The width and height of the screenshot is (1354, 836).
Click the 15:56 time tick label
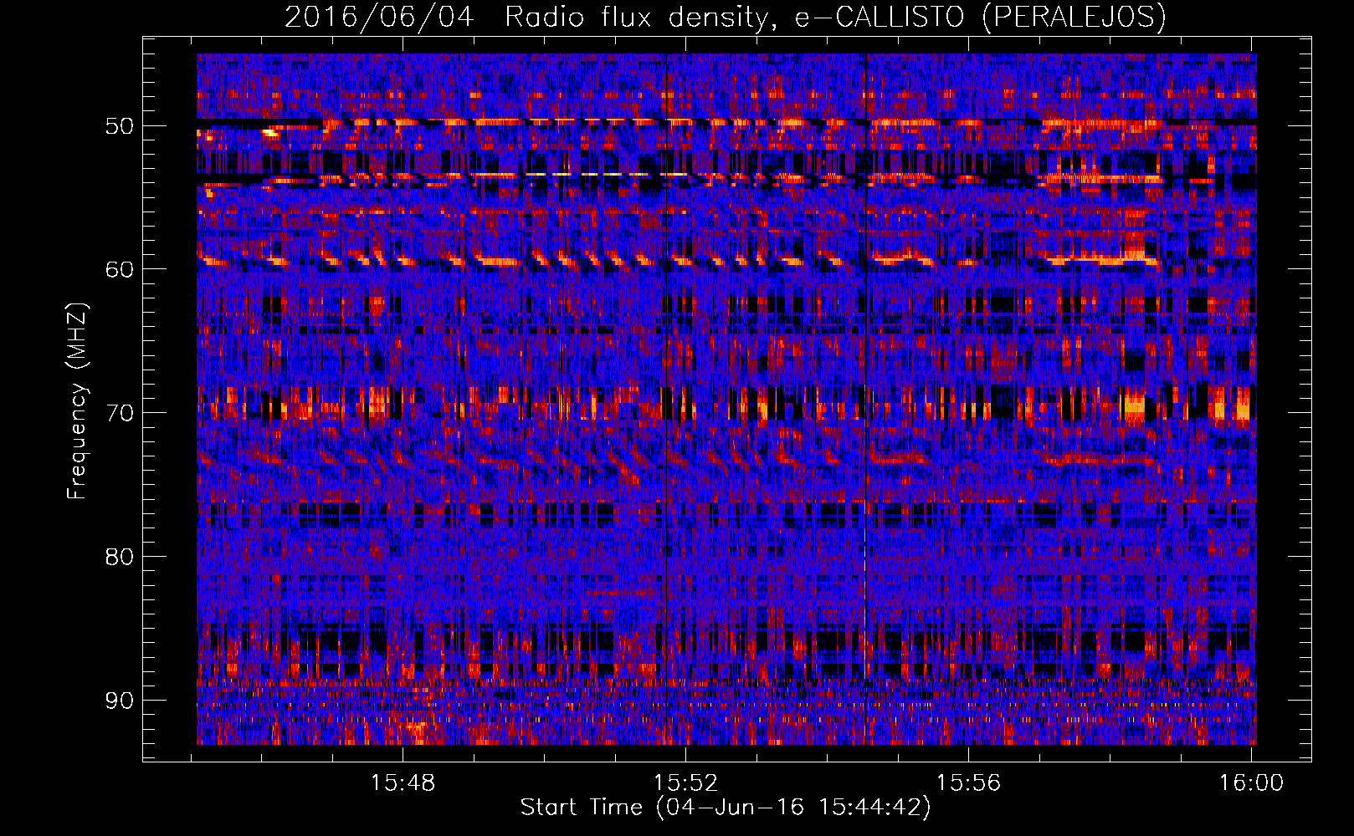[x=968, y=782]
